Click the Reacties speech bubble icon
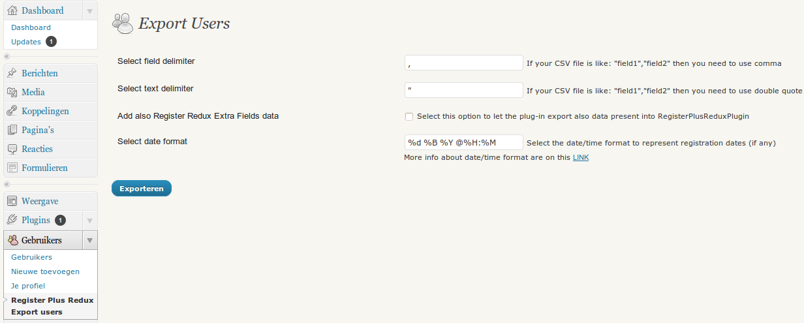 (x=12, y=149)
